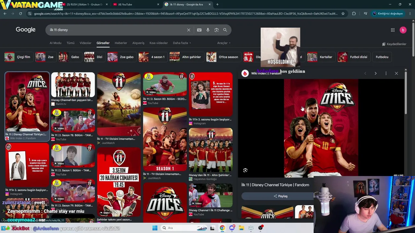Open more options for previewed image
The width and height of the screenshot is (415, 233).
(x=386, y=73)
